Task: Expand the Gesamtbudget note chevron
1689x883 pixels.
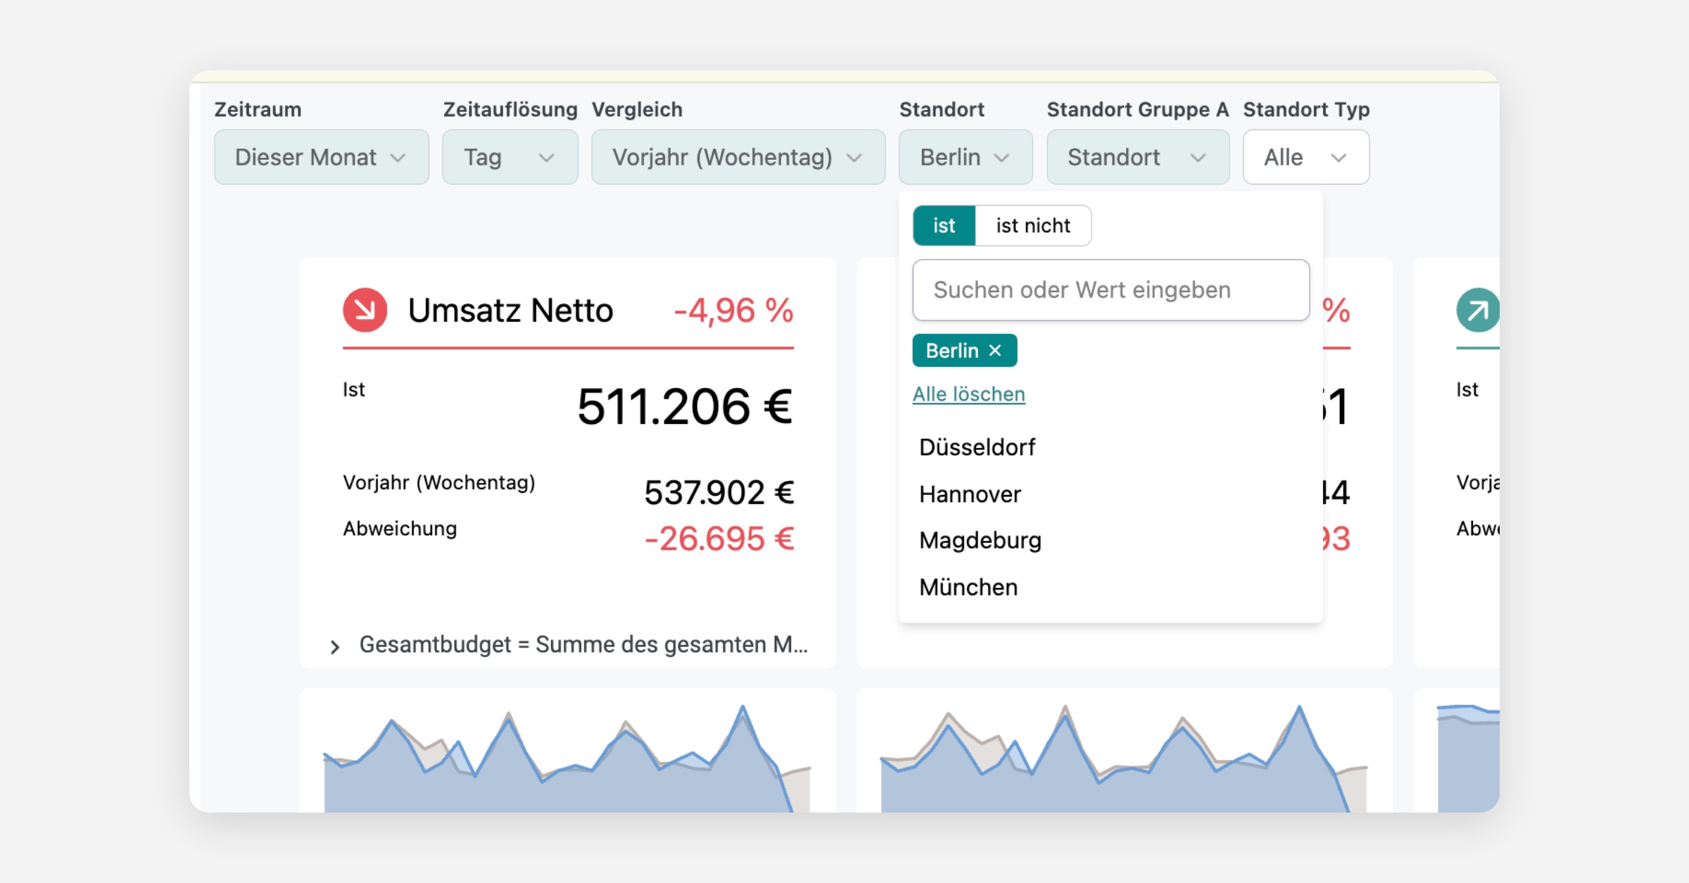Action: click(x=335, y=646)
